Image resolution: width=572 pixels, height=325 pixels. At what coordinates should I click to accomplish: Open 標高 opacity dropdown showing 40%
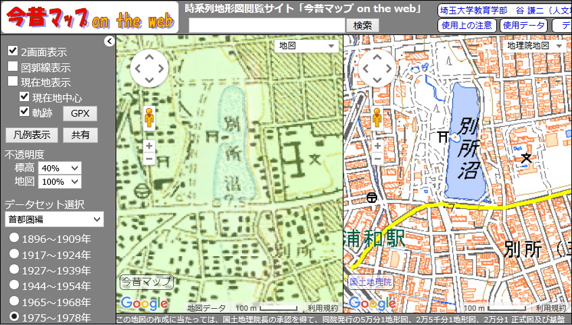coord(59,168)
